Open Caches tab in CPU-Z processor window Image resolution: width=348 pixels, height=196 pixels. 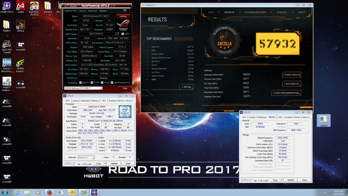click(x=76, y=101)
